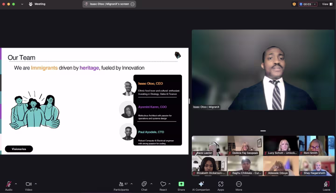The image size is (336, 193).
Task: Click the Visionaries button on the slide
Action: pos(19,149)
